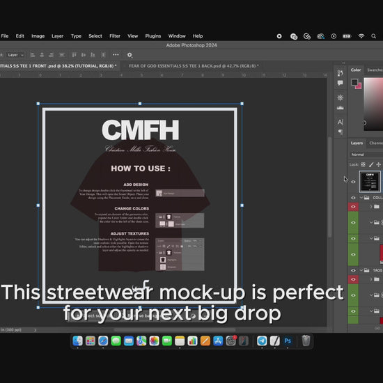Screen dimensions: 383x383
Task: Open Safari from the Dock
Action: pyautogui.click(x=103, y=341)
